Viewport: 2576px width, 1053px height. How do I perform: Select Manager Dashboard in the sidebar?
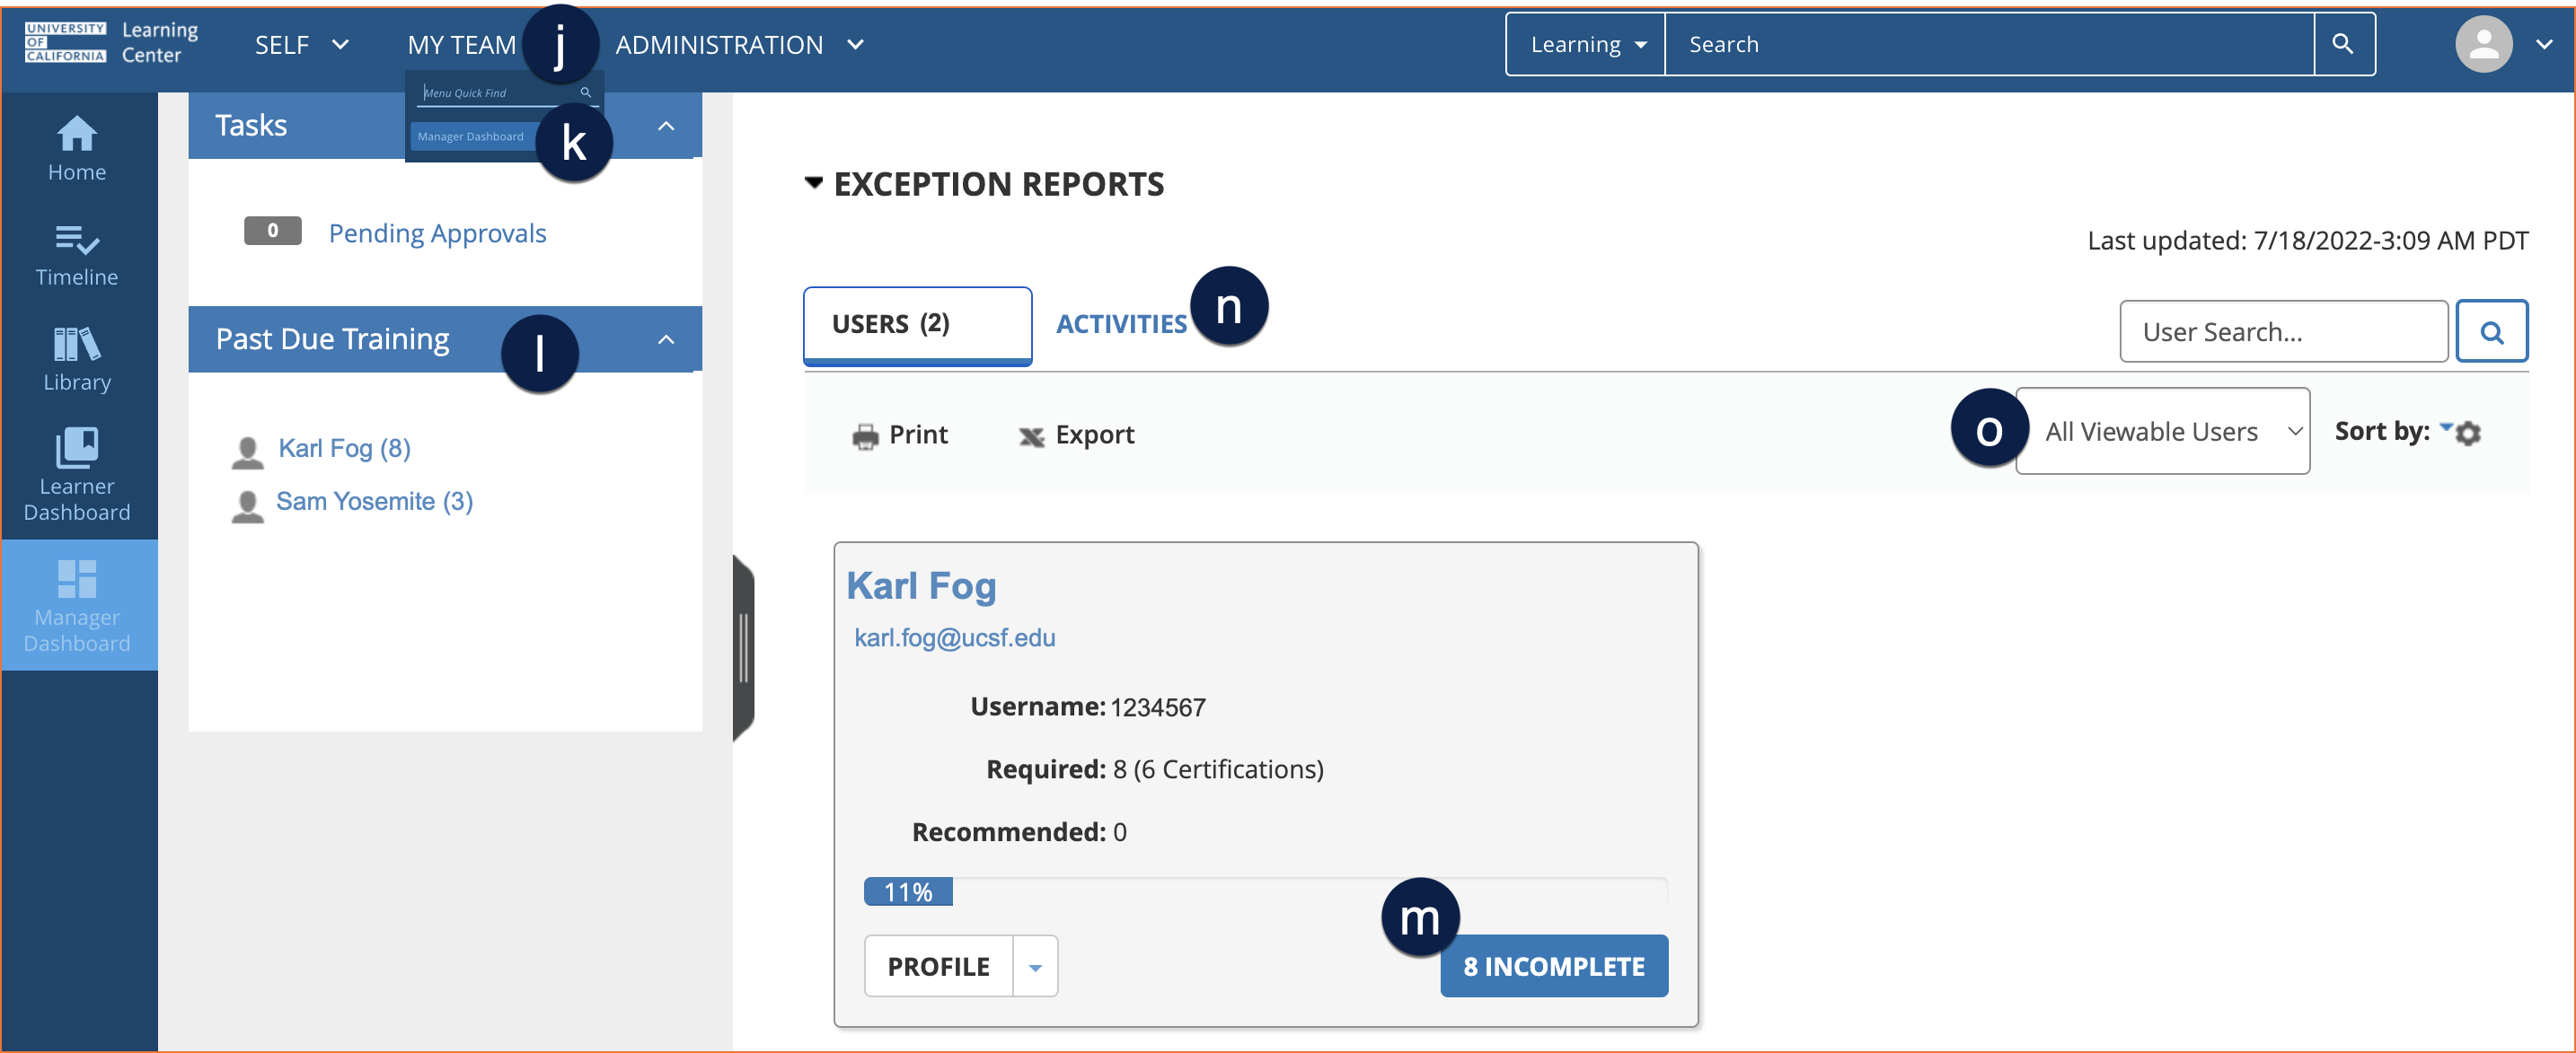[77, 605]
